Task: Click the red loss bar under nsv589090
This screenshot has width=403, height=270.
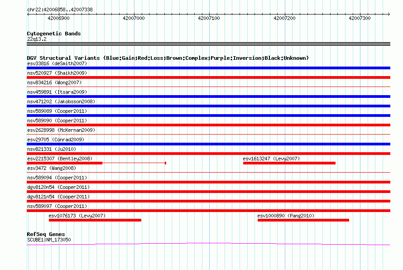Action: 208,125
